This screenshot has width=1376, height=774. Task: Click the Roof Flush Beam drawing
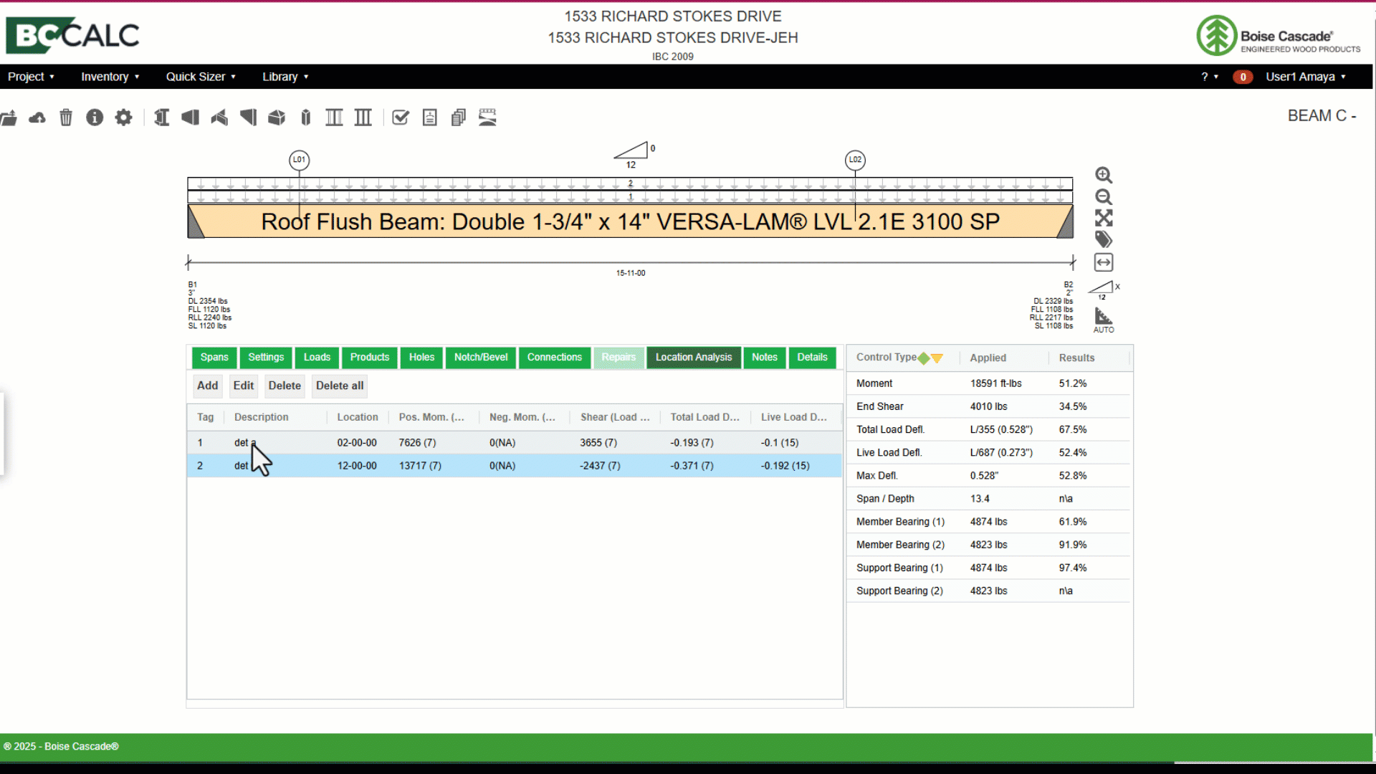pos(631,221)
